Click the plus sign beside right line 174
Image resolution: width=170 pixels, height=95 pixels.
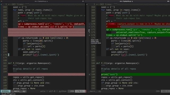89,35
